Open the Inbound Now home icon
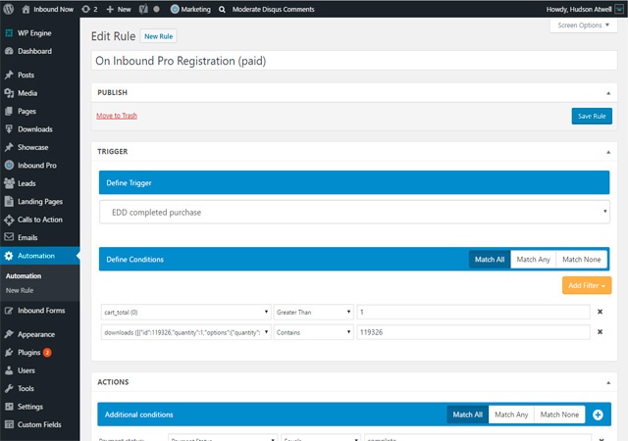This screenshot has height=441, width=628. (x=26, y=9)
